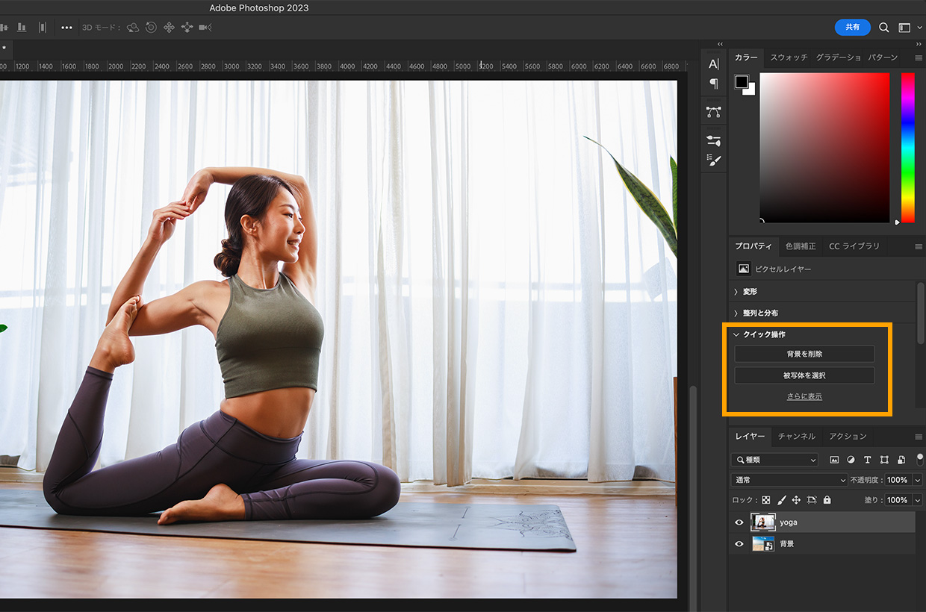926x612 pixels.
Task: Filter layers by pixel layer icon
Action: [x=834, y=460]
